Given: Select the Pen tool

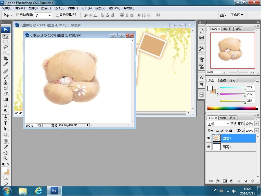Looking at the screenshot, I should [6, 118].
